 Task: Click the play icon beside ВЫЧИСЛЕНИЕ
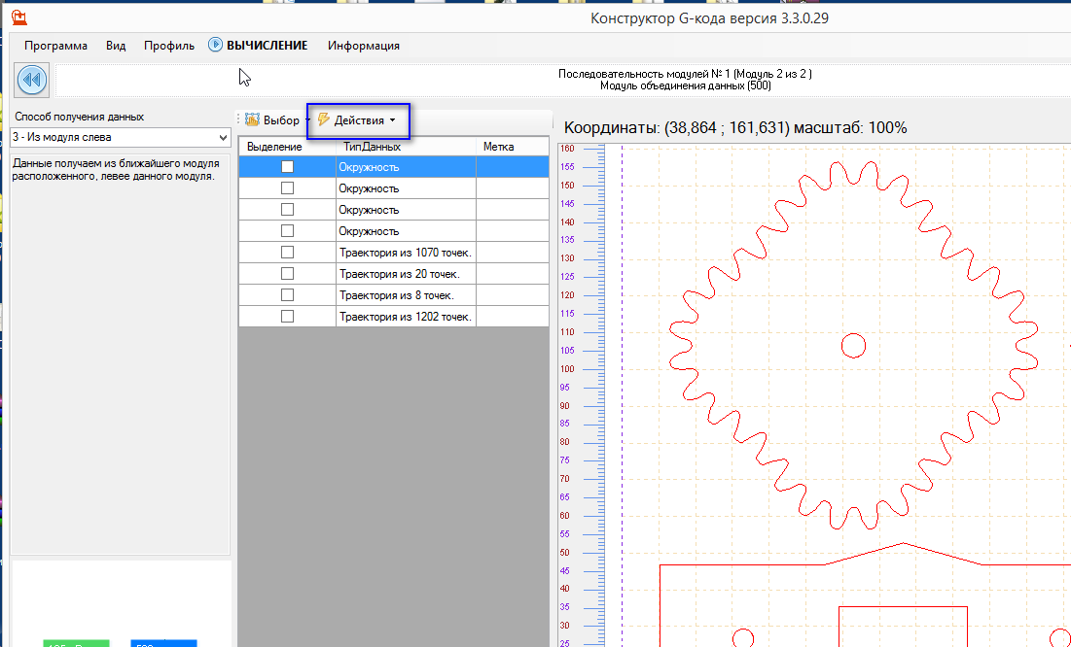point(215,45)
